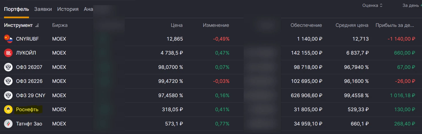Click the ОФЗ 26207 emblem icon

(8, 67)
